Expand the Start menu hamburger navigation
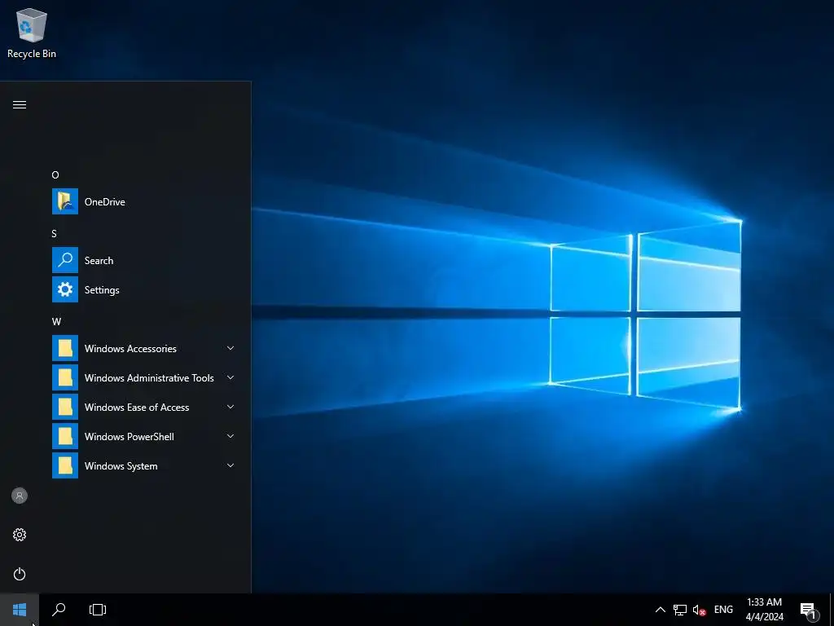Screen dimensions: 834x626 coord(20,104)
